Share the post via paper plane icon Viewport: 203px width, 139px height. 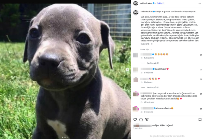(x=147, y=120)
